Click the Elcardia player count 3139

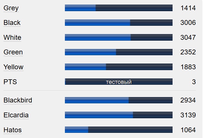(188, 115)
